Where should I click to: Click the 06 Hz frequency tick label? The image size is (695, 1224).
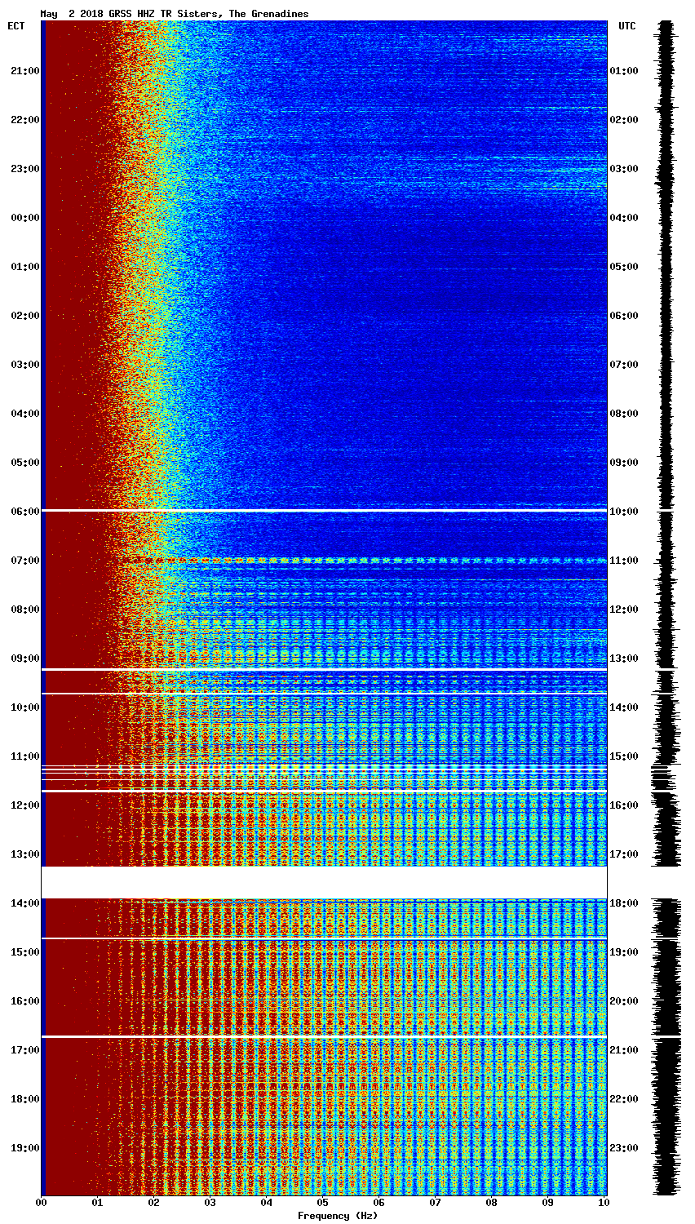(x=379, y=1203)
